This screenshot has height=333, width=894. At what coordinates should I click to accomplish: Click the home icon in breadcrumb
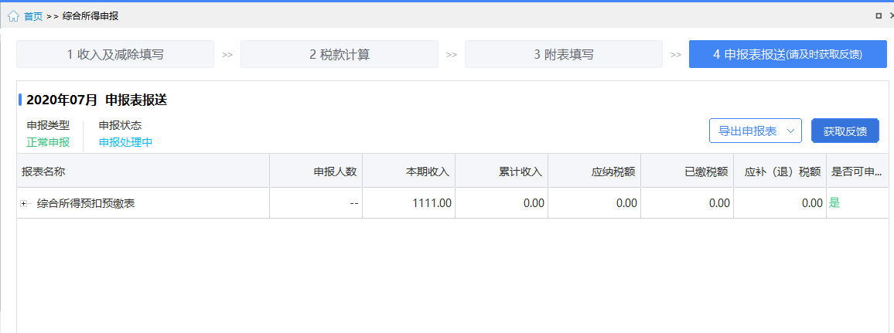pos(14,16)
